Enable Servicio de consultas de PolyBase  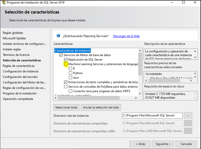66,87
